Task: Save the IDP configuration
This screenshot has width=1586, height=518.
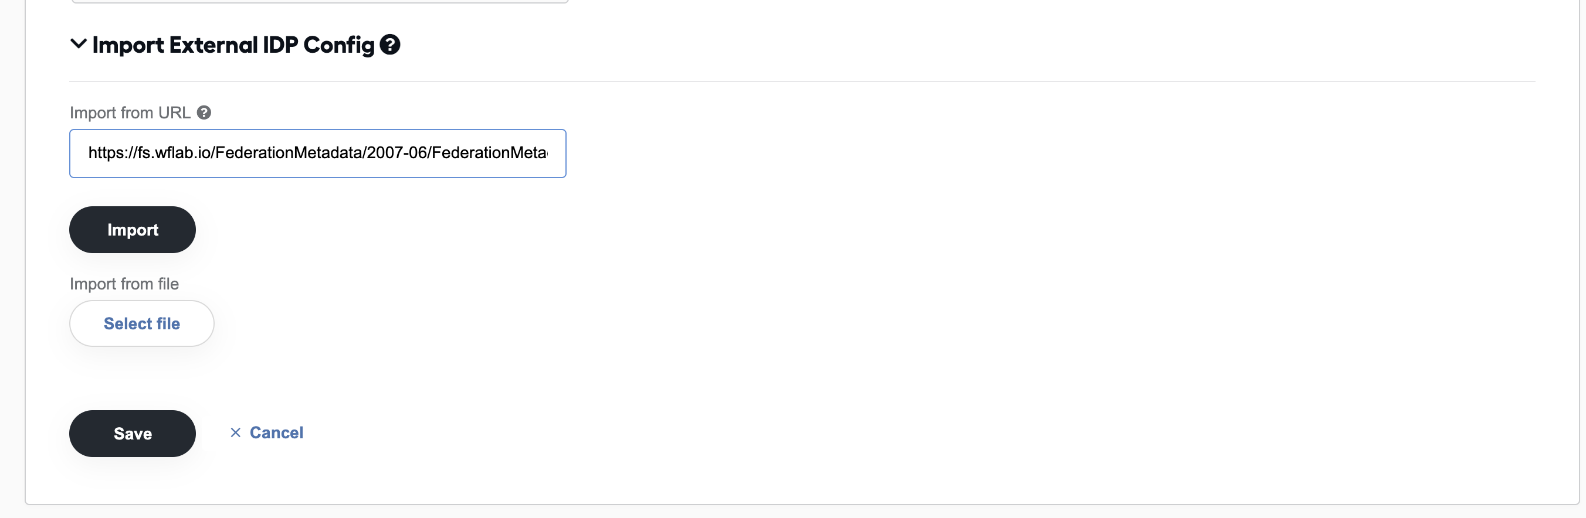Action: tap(133, 434)
